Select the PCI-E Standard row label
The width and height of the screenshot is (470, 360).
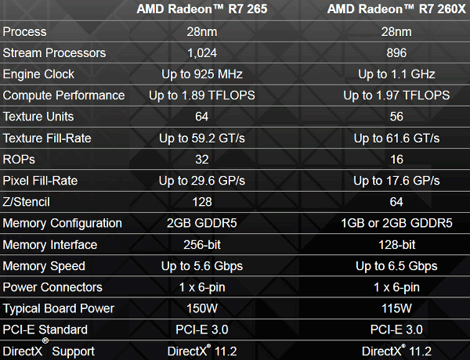tap(45, 329)
